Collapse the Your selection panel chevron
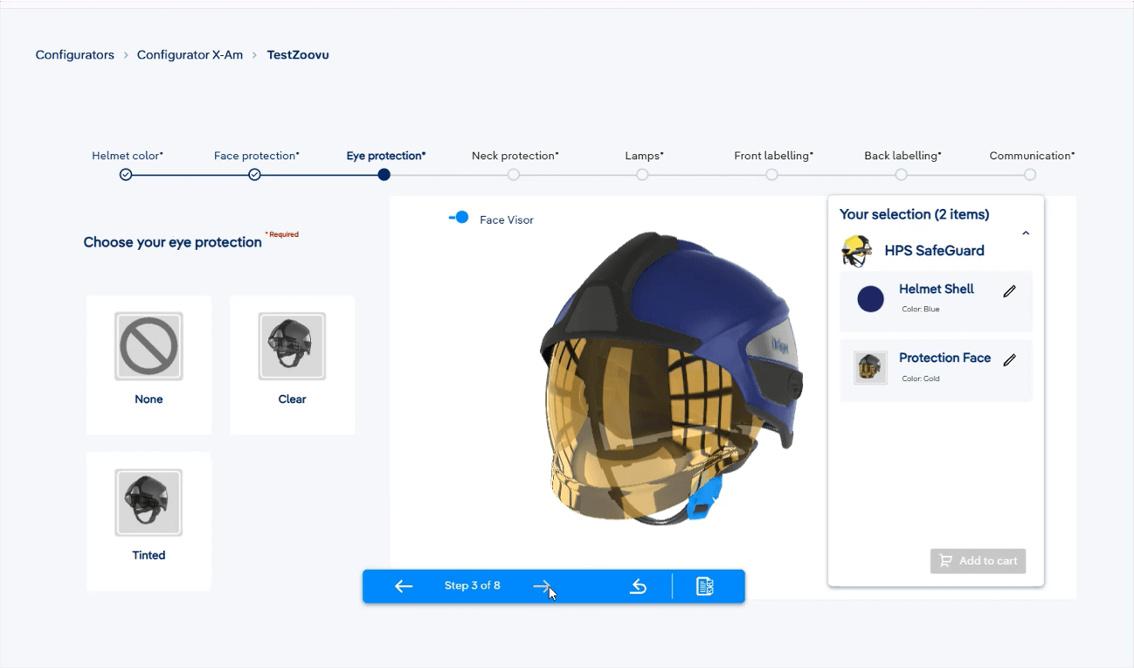 (1026, 233)
